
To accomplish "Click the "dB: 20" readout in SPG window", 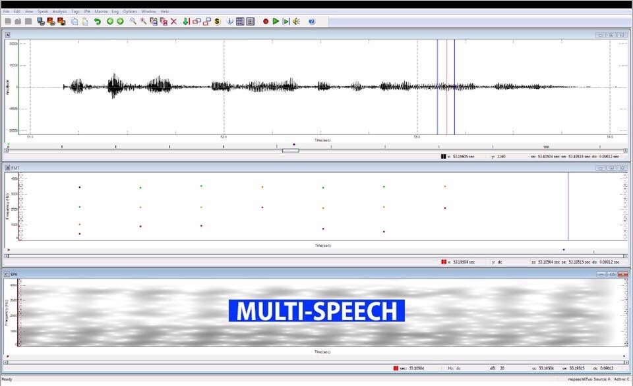I will tap(497, 368).
